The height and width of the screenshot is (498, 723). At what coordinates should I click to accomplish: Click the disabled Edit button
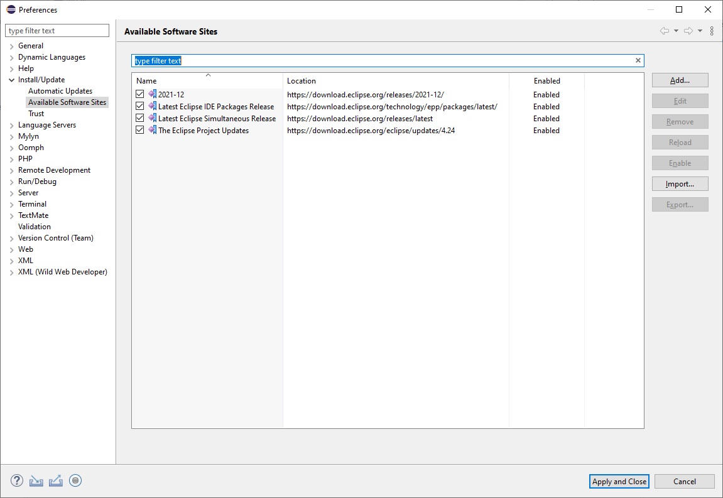tap(680, 101)
